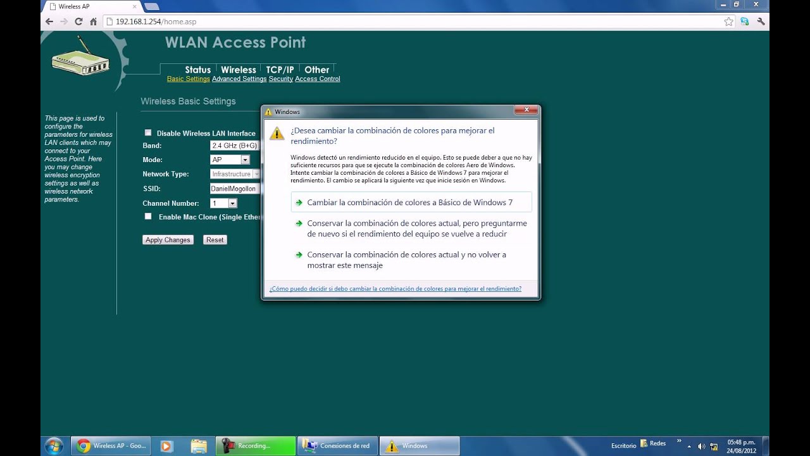This screenshot has width=810, height=456.
Task: Select the Wireless AP browser tab
Action: coord(92,6)
